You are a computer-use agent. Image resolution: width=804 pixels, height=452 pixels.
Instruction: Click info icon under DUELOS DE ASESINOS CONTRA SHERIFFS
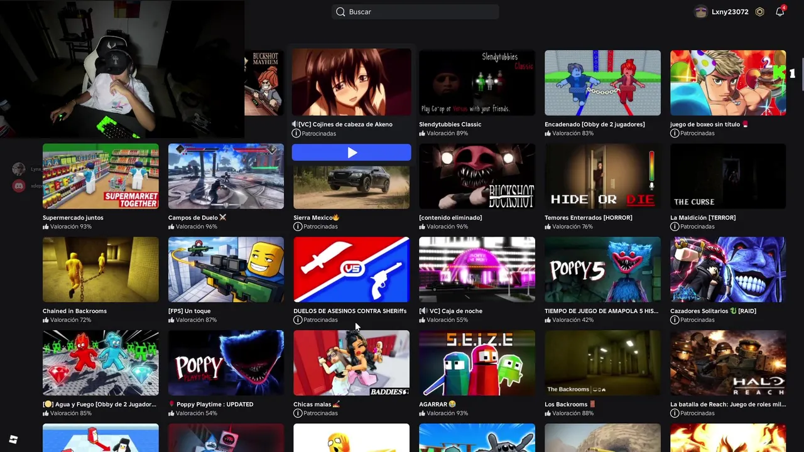[298, 320]
